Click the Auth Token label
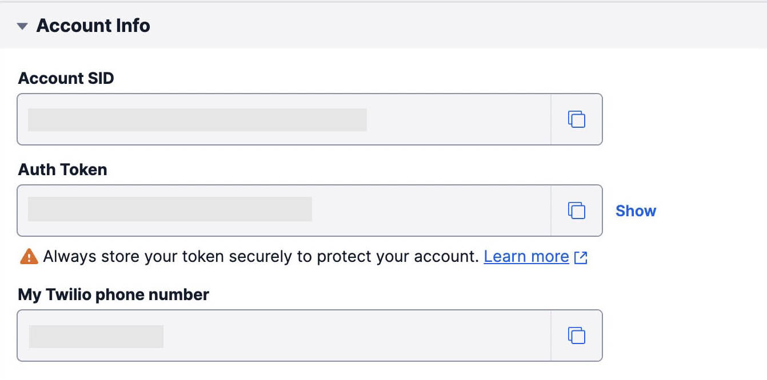Viewport: 767px width, 380px height. [x=62, y=169]
